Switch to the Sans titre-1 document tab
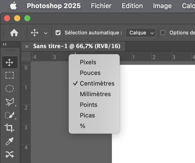The height and width of the screenshot is (163, 195). (77, 46)
